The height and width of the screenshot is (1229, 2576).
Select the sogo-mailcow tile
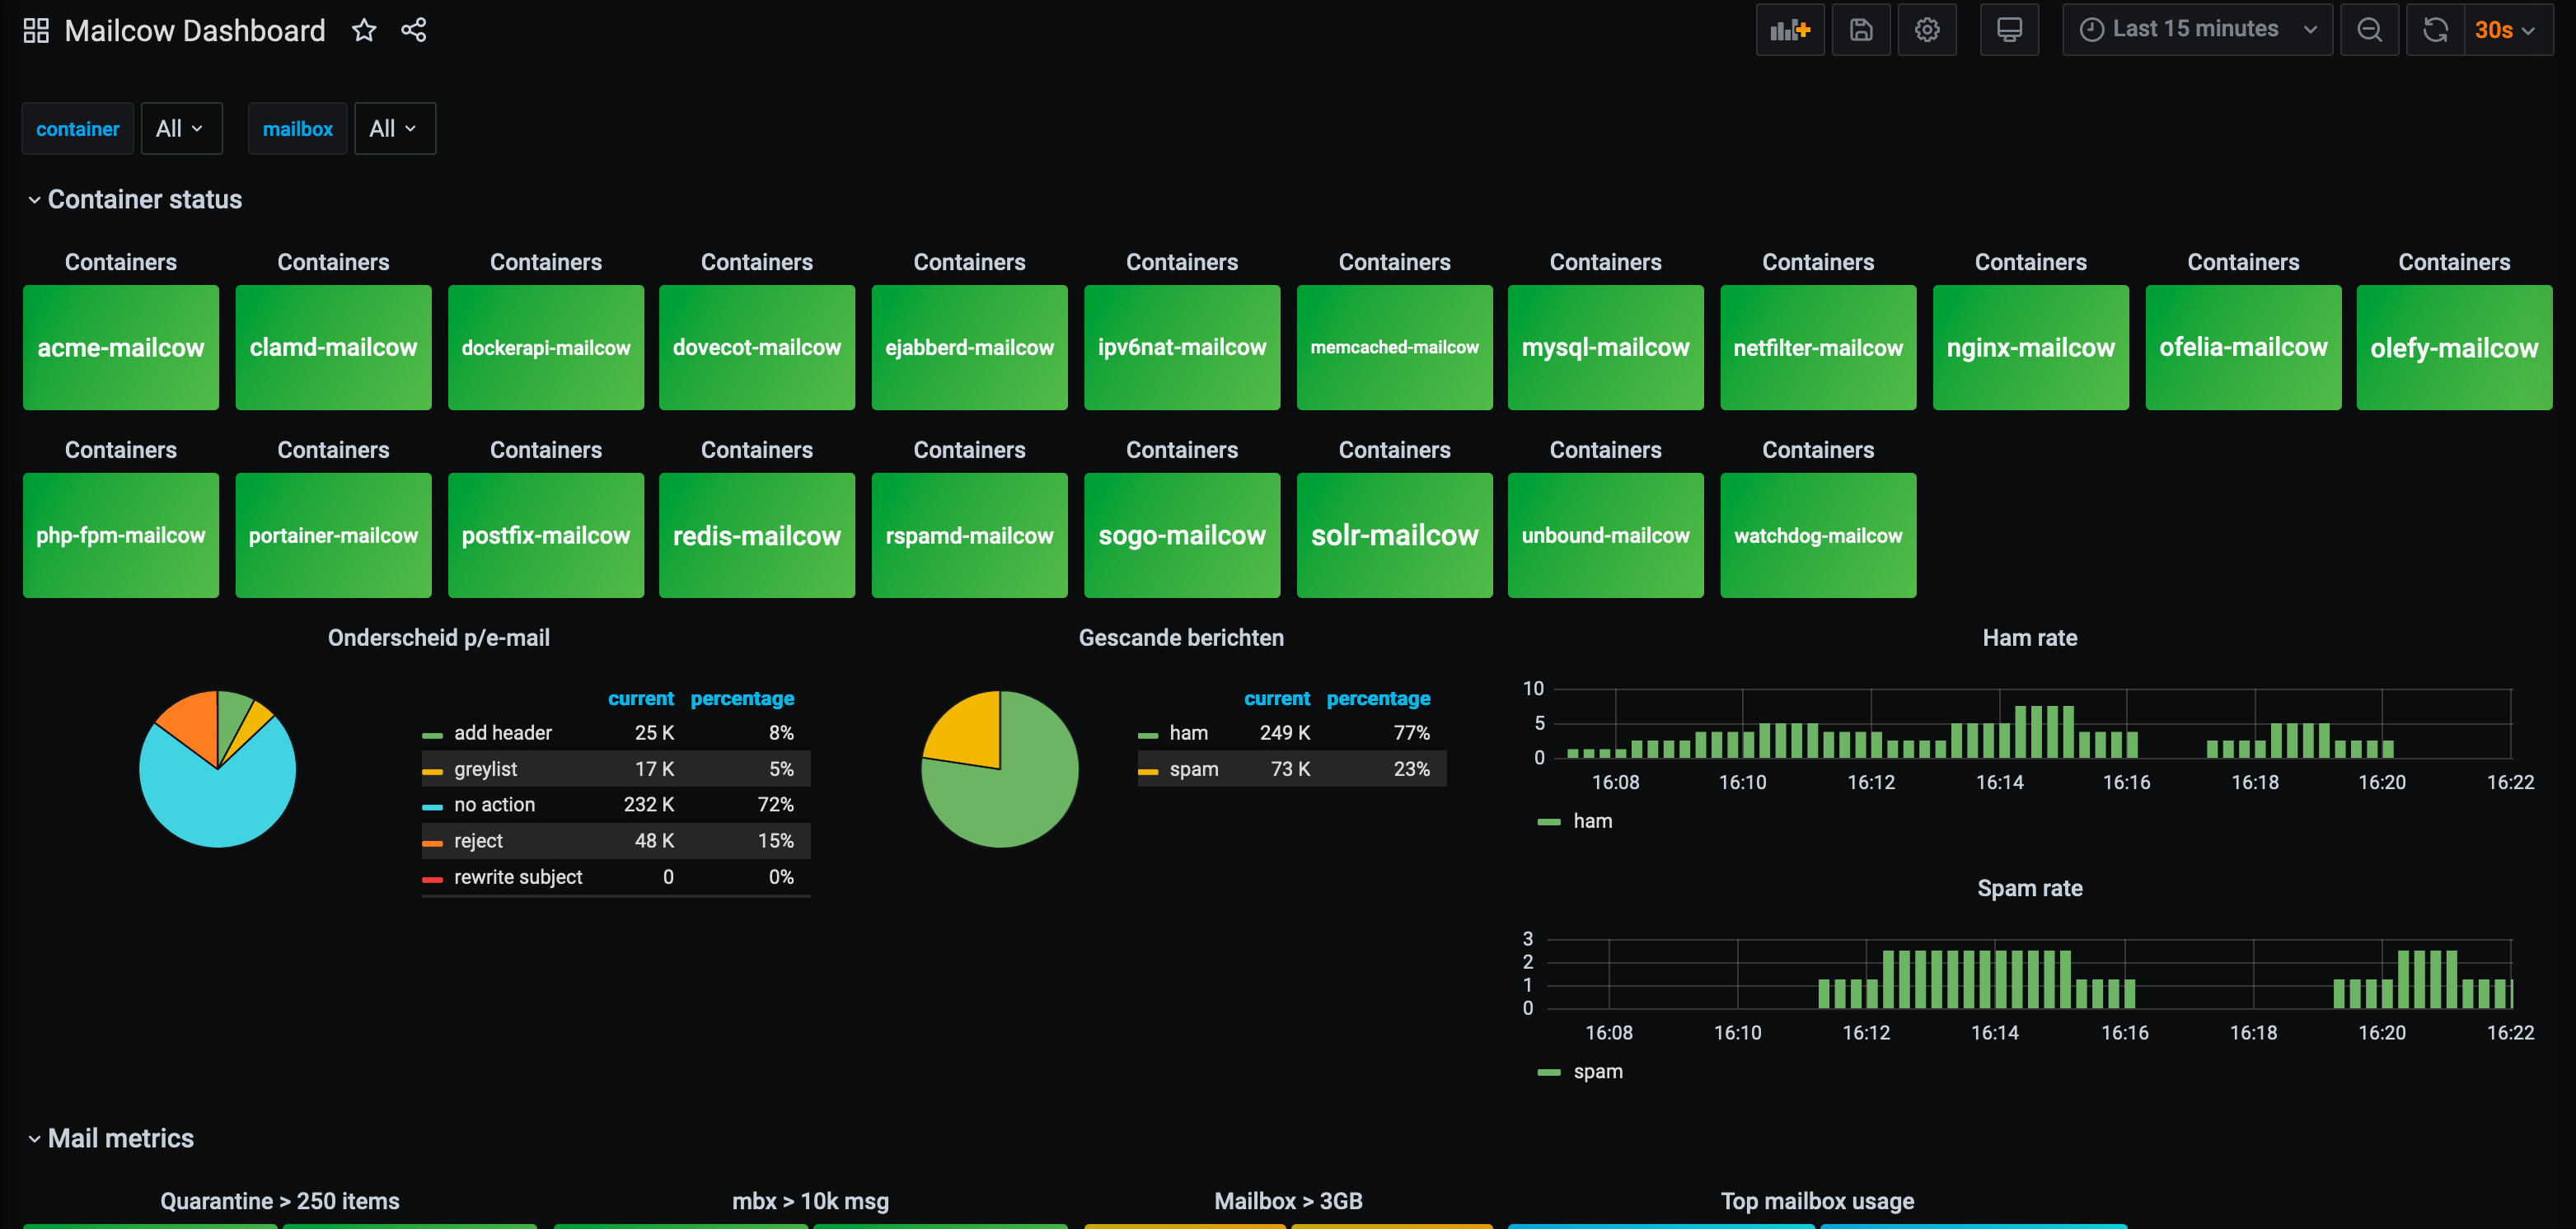coord(1182,535)
